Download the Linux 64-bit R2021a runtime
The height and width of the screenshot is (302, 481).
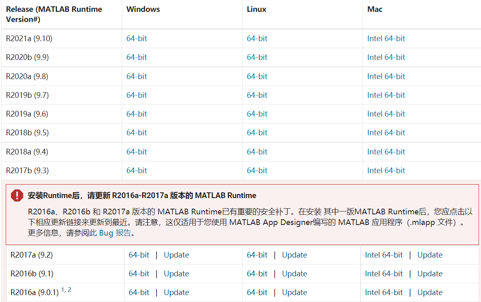point(257,38)
